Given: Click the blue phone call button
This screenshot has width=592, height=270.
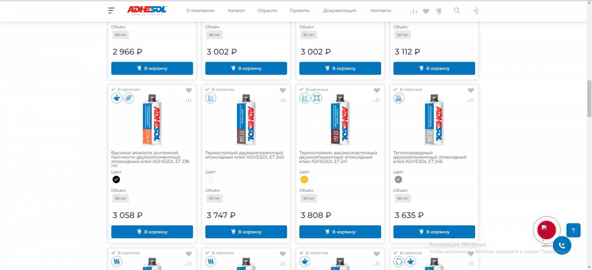Looking at the screenshot, I should 562,245.
